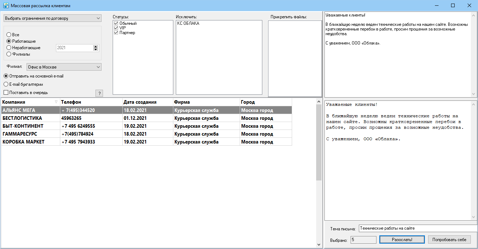Select the 'КОРОБКА МАРКЕТ' company row

point(146,142)
